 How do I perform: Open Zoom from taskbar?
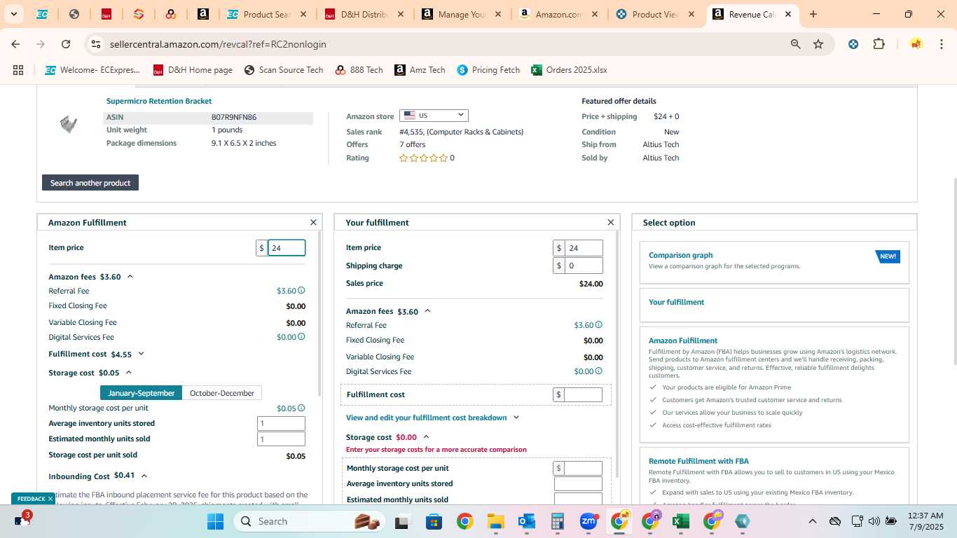(588, 521)
